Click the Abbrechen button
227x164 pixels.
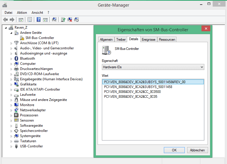click(197, 150)
